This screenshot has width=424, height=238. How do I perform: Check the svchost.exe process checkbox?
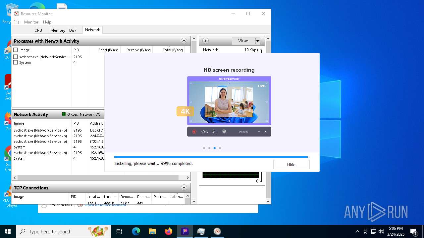[x=16, y=57]
